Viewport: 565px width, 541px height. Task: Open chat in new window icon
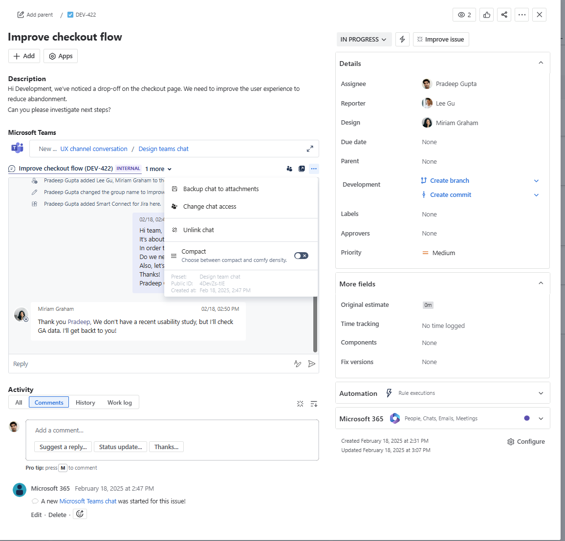[302, 169]
